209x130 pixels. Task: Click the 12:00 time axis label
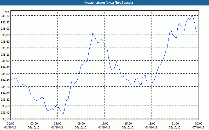105,124
